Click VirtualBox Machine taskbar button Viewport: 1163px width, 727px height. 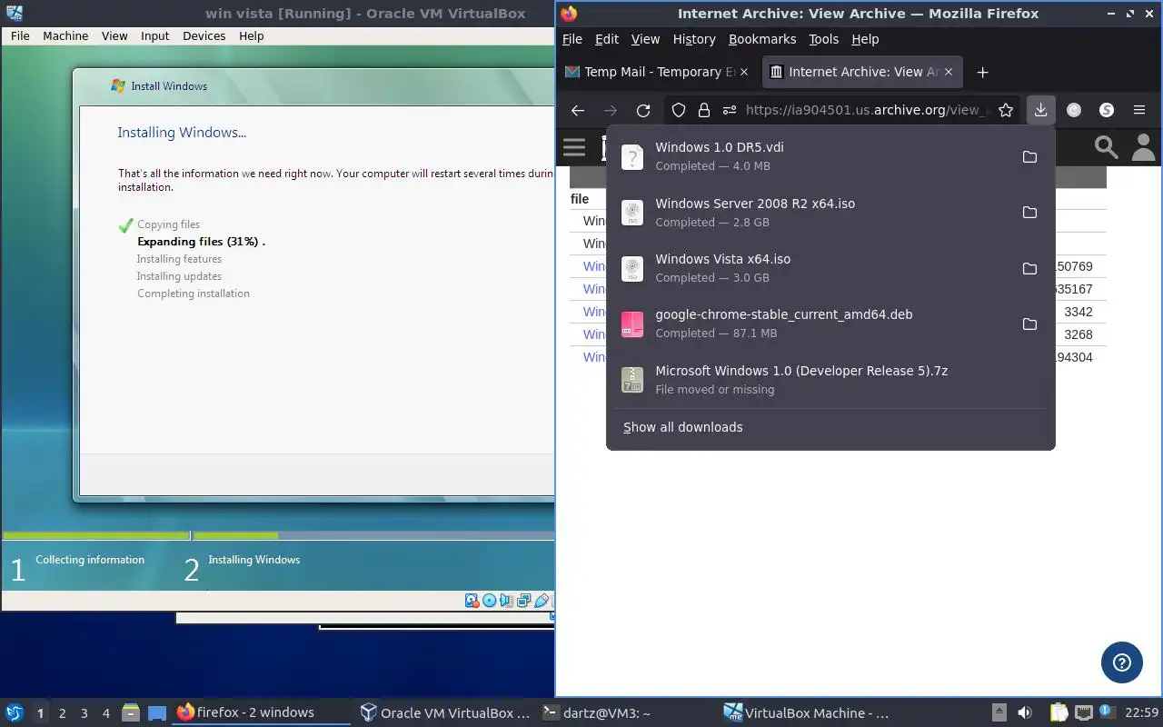coord(809,712)
